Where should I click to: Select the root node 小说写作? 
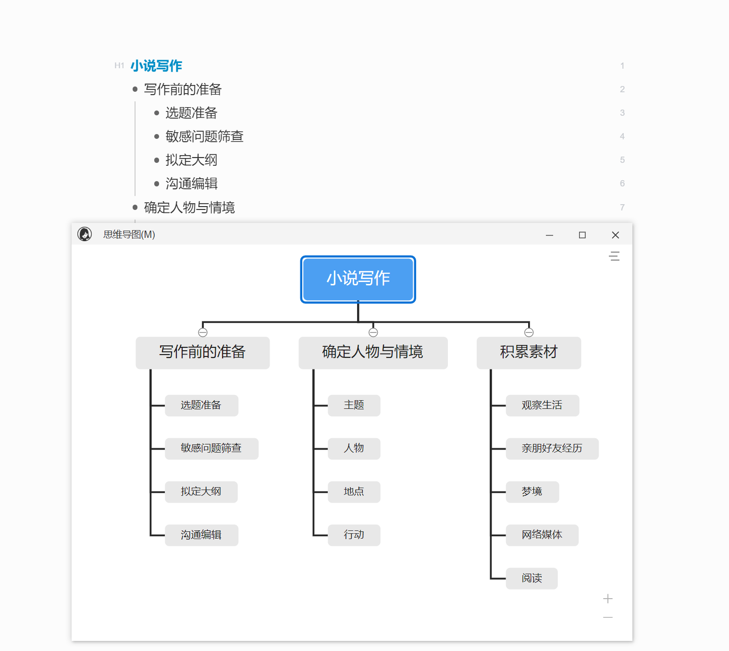tap(358, 279)
